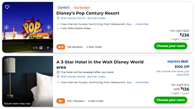Screen dimensions: 195x109
Task: Choose your room for $136 express deal
Action: pos(171,100)
